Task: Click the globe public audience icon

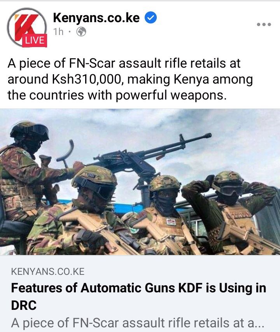Action: (81, 32)
